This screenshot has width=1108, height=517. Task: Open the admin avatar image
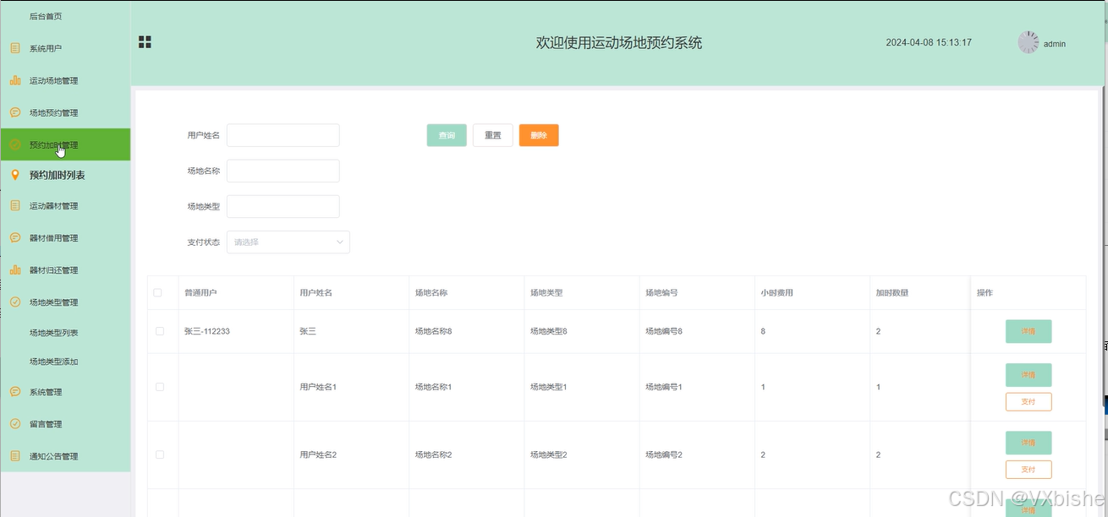(1028, 42)
